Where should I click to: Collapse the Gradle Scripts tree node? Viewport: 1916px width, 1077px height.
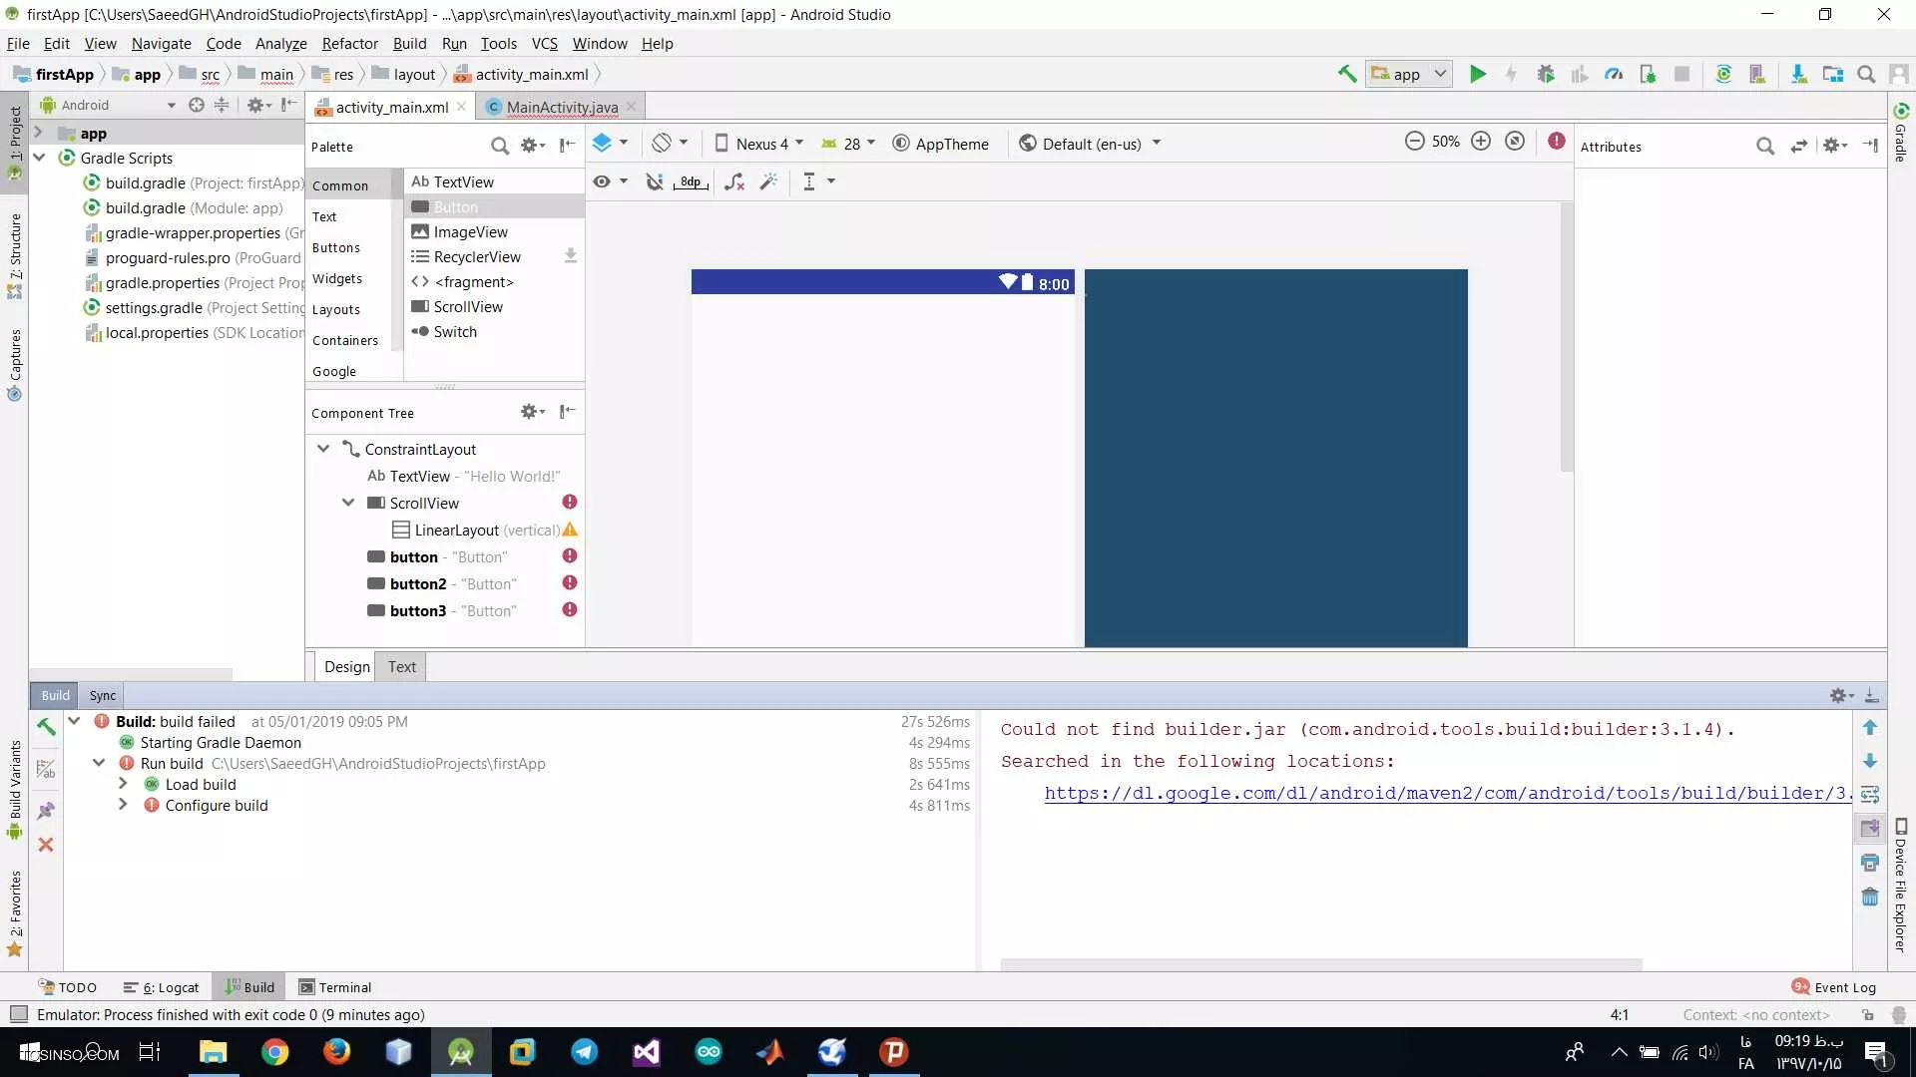(x=40, y=158)
